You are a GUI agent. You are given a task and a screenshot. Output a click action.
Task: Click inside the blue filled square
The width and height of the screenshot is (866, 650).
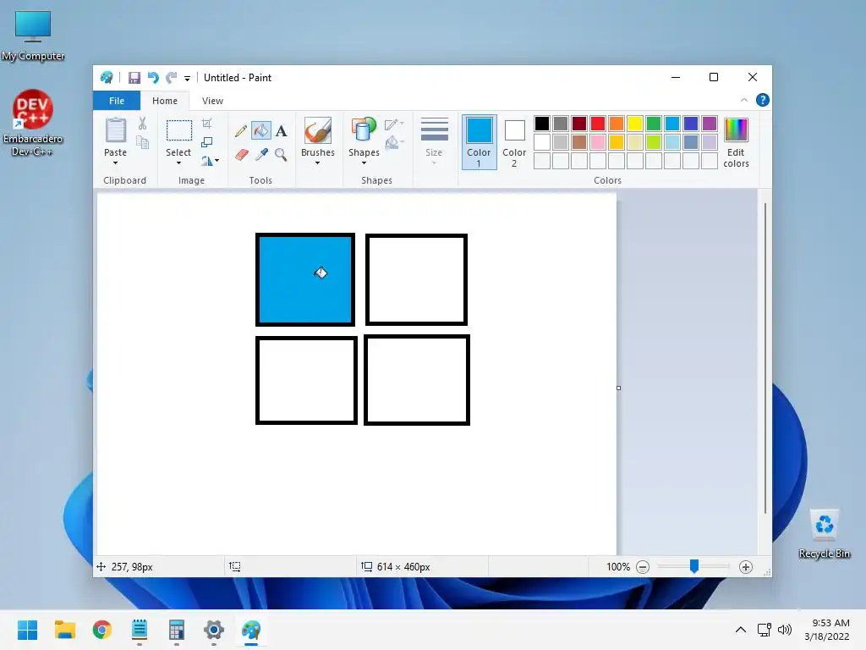(304, 279)
